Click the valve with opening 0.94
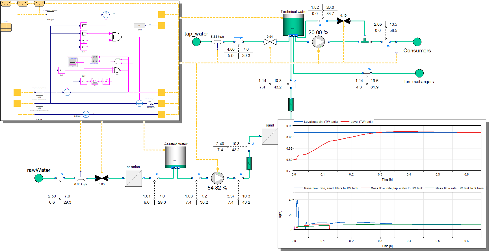 coord(270,42)
